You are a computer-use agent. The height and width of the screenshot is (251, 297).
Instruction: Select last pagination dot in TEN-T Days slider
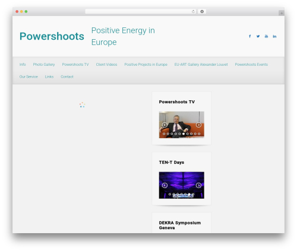click(x=193, y=194)
